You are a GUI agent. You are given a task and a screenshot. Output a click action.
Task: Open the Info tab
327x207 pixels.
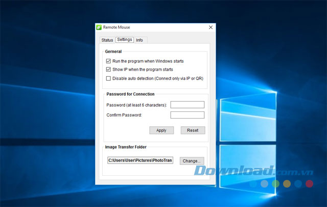139,40
